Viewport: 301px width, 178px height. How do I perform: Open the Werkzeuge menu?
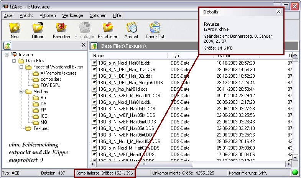[x=72, y=15]
